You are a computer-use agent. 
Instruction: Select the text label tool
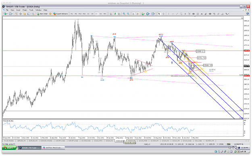(x=190, y=14)
